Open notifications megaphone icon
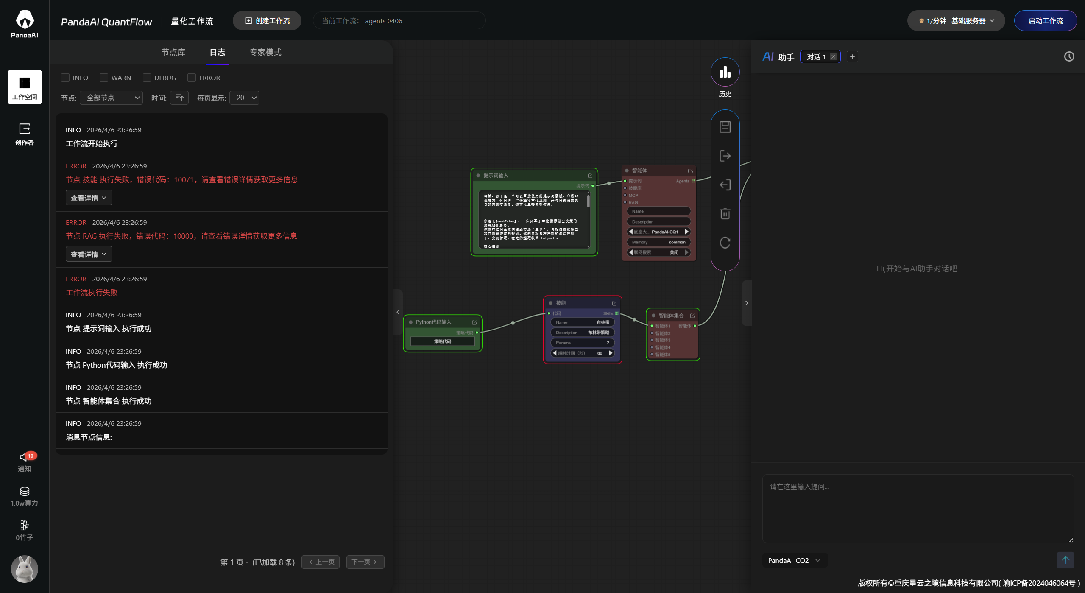The width and height of the screenshot is (1085, 593). point(24,457)
